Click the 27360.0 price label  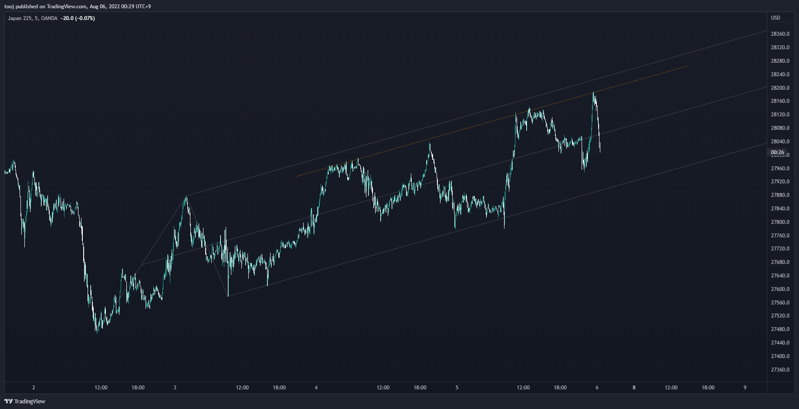[x=780, y=370]
